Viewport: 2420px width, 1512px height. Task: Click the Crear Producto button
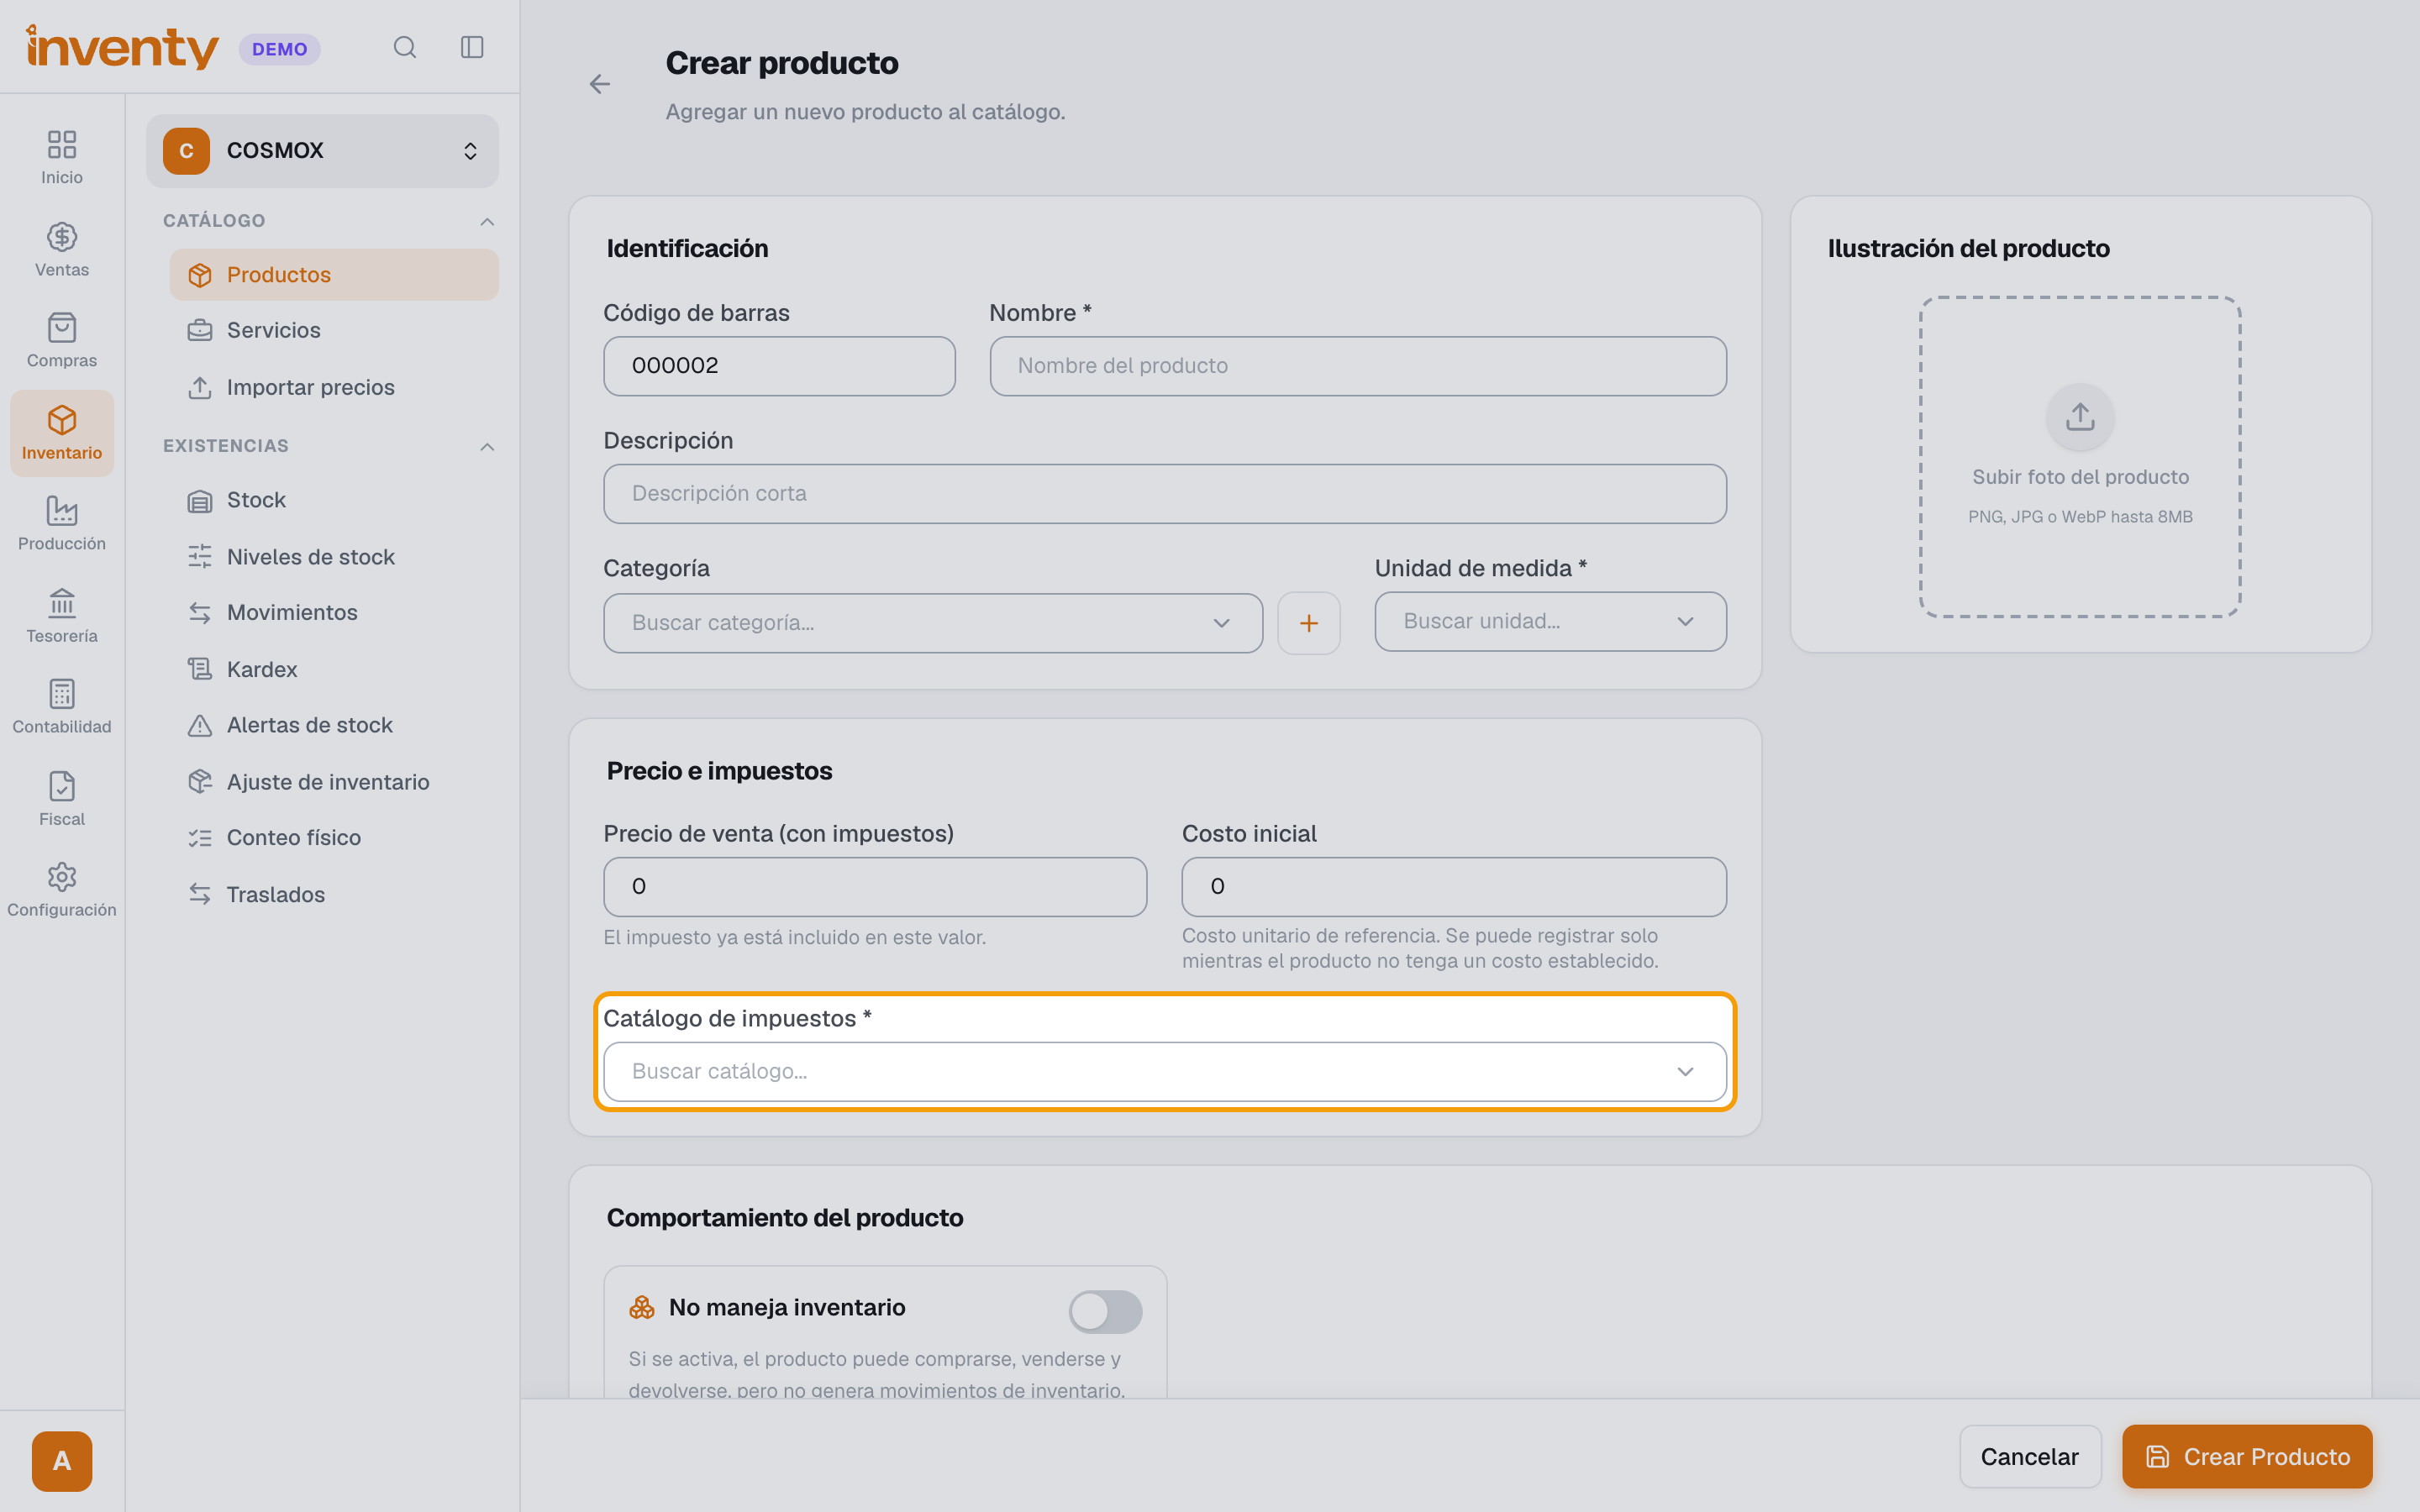tap(2246, 1456)
